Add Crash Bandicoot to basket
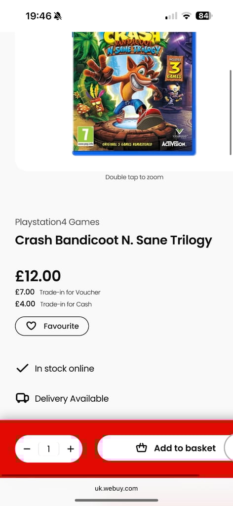 [165, 448]
